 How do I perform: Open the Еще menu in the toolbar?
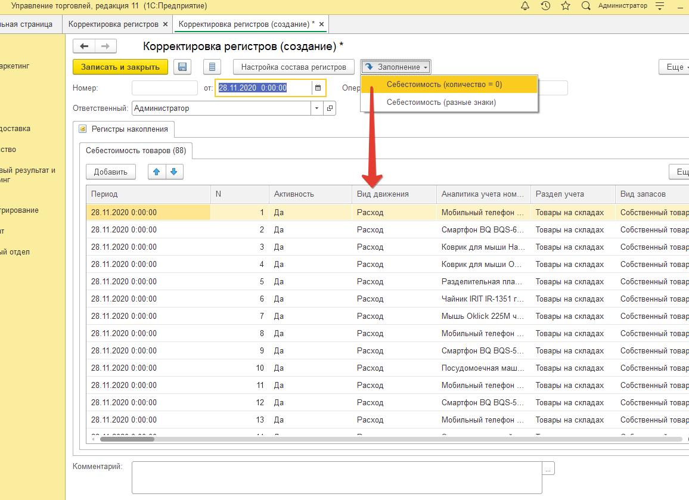click(675, 67)
